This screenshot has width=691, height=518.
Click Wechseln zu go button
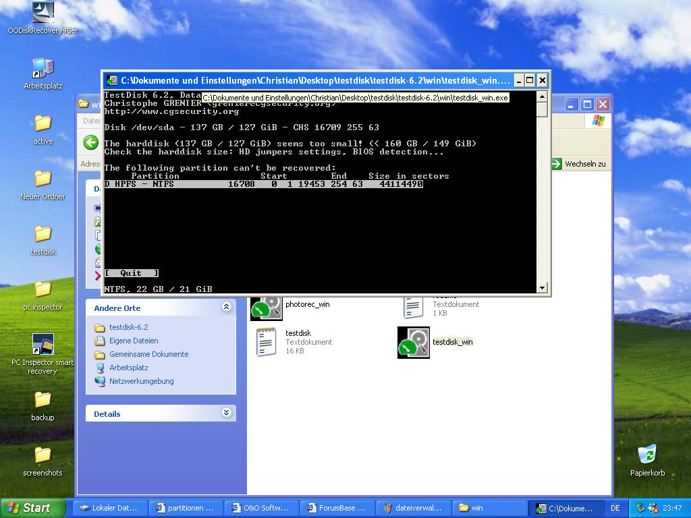click(579, 164)
